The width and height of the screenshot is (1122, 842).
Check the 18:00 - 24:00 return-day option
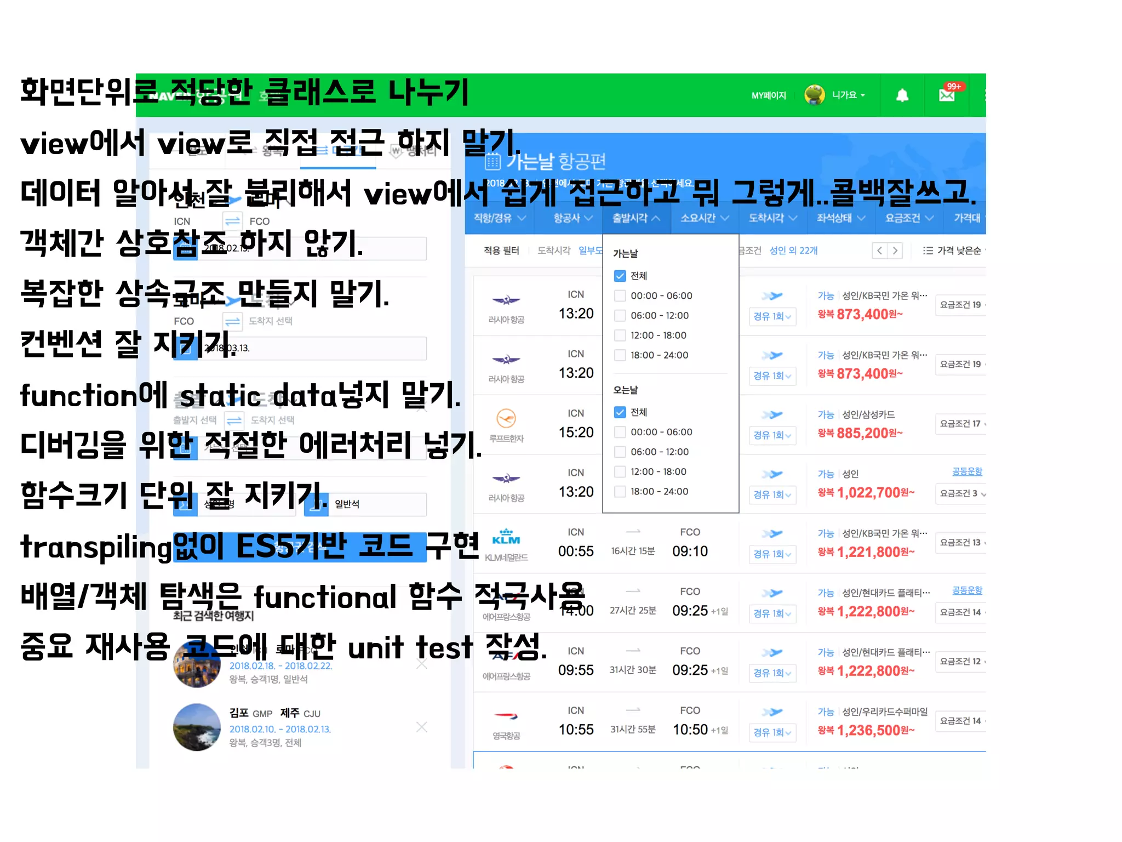[x=620, y=492]
